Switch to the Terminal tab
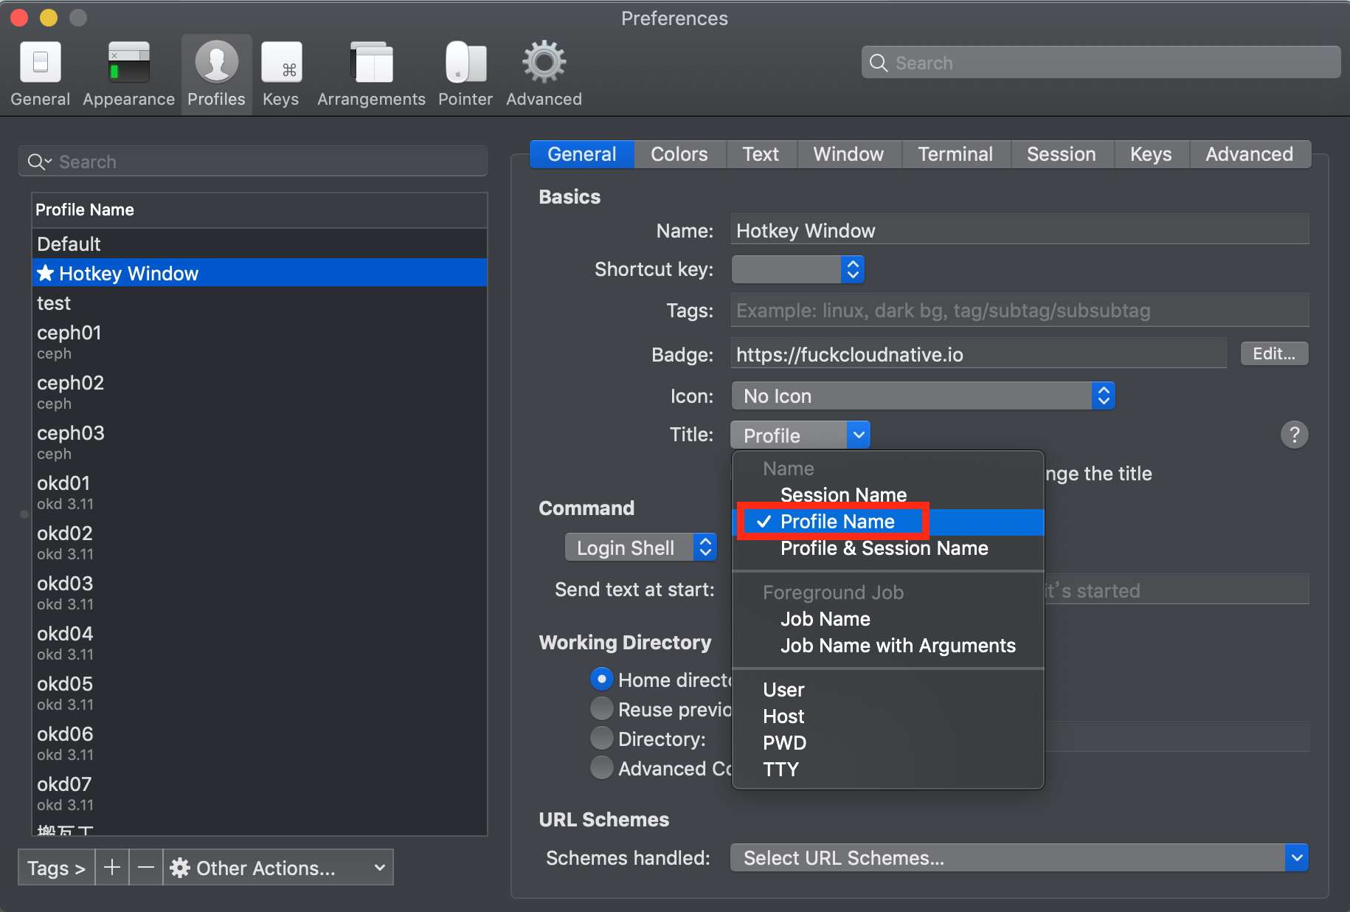 click(x=955, y=154)
